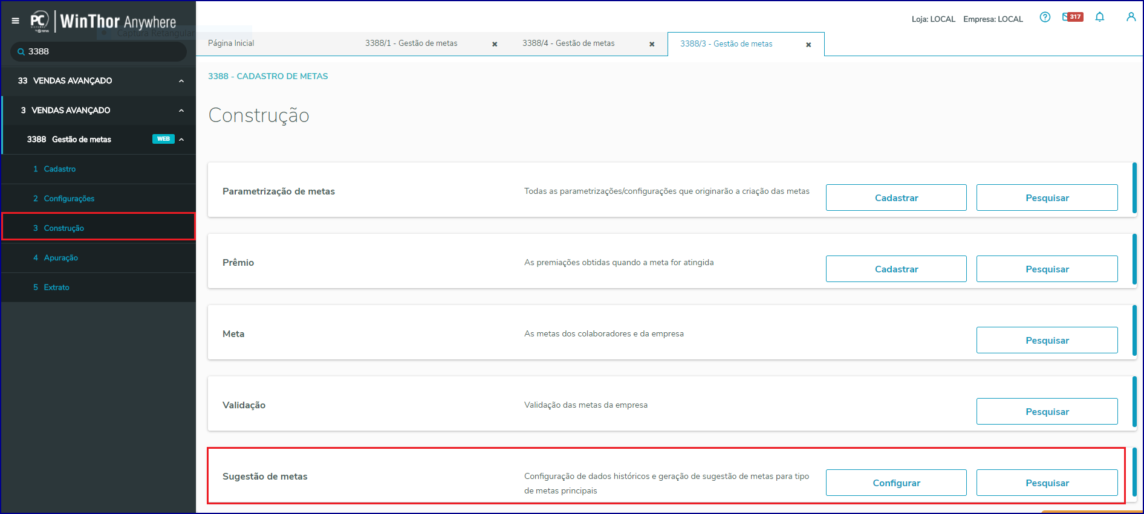Switch to Página Inicial tab
This screenshot has height=514, width=1144.
(x=231, y=43)
